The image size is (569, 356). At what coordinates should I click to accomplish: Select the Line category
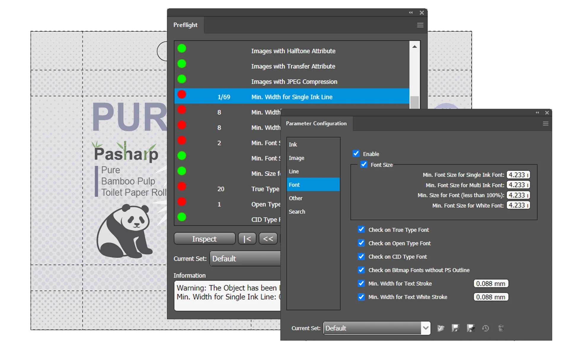click(313, 171)
